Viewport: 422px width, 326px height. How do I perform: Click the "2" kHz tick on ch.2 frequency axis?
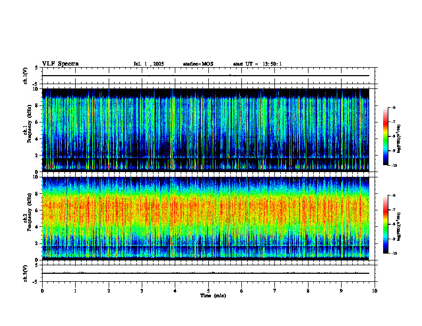pyautogui.click(x=37, y=243)
